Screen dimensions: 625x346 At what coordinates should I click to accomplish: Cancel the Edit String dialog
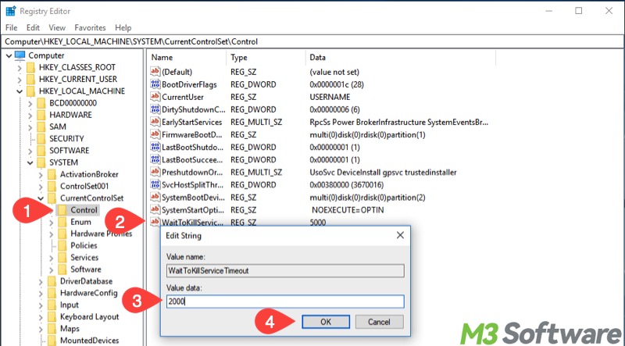coord(379,322)
